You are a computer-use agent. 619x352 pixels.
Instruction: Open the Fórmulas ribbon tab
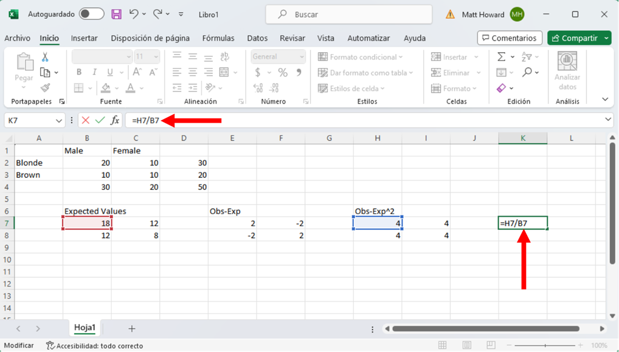pyautogui.click(x=218, y=38)
